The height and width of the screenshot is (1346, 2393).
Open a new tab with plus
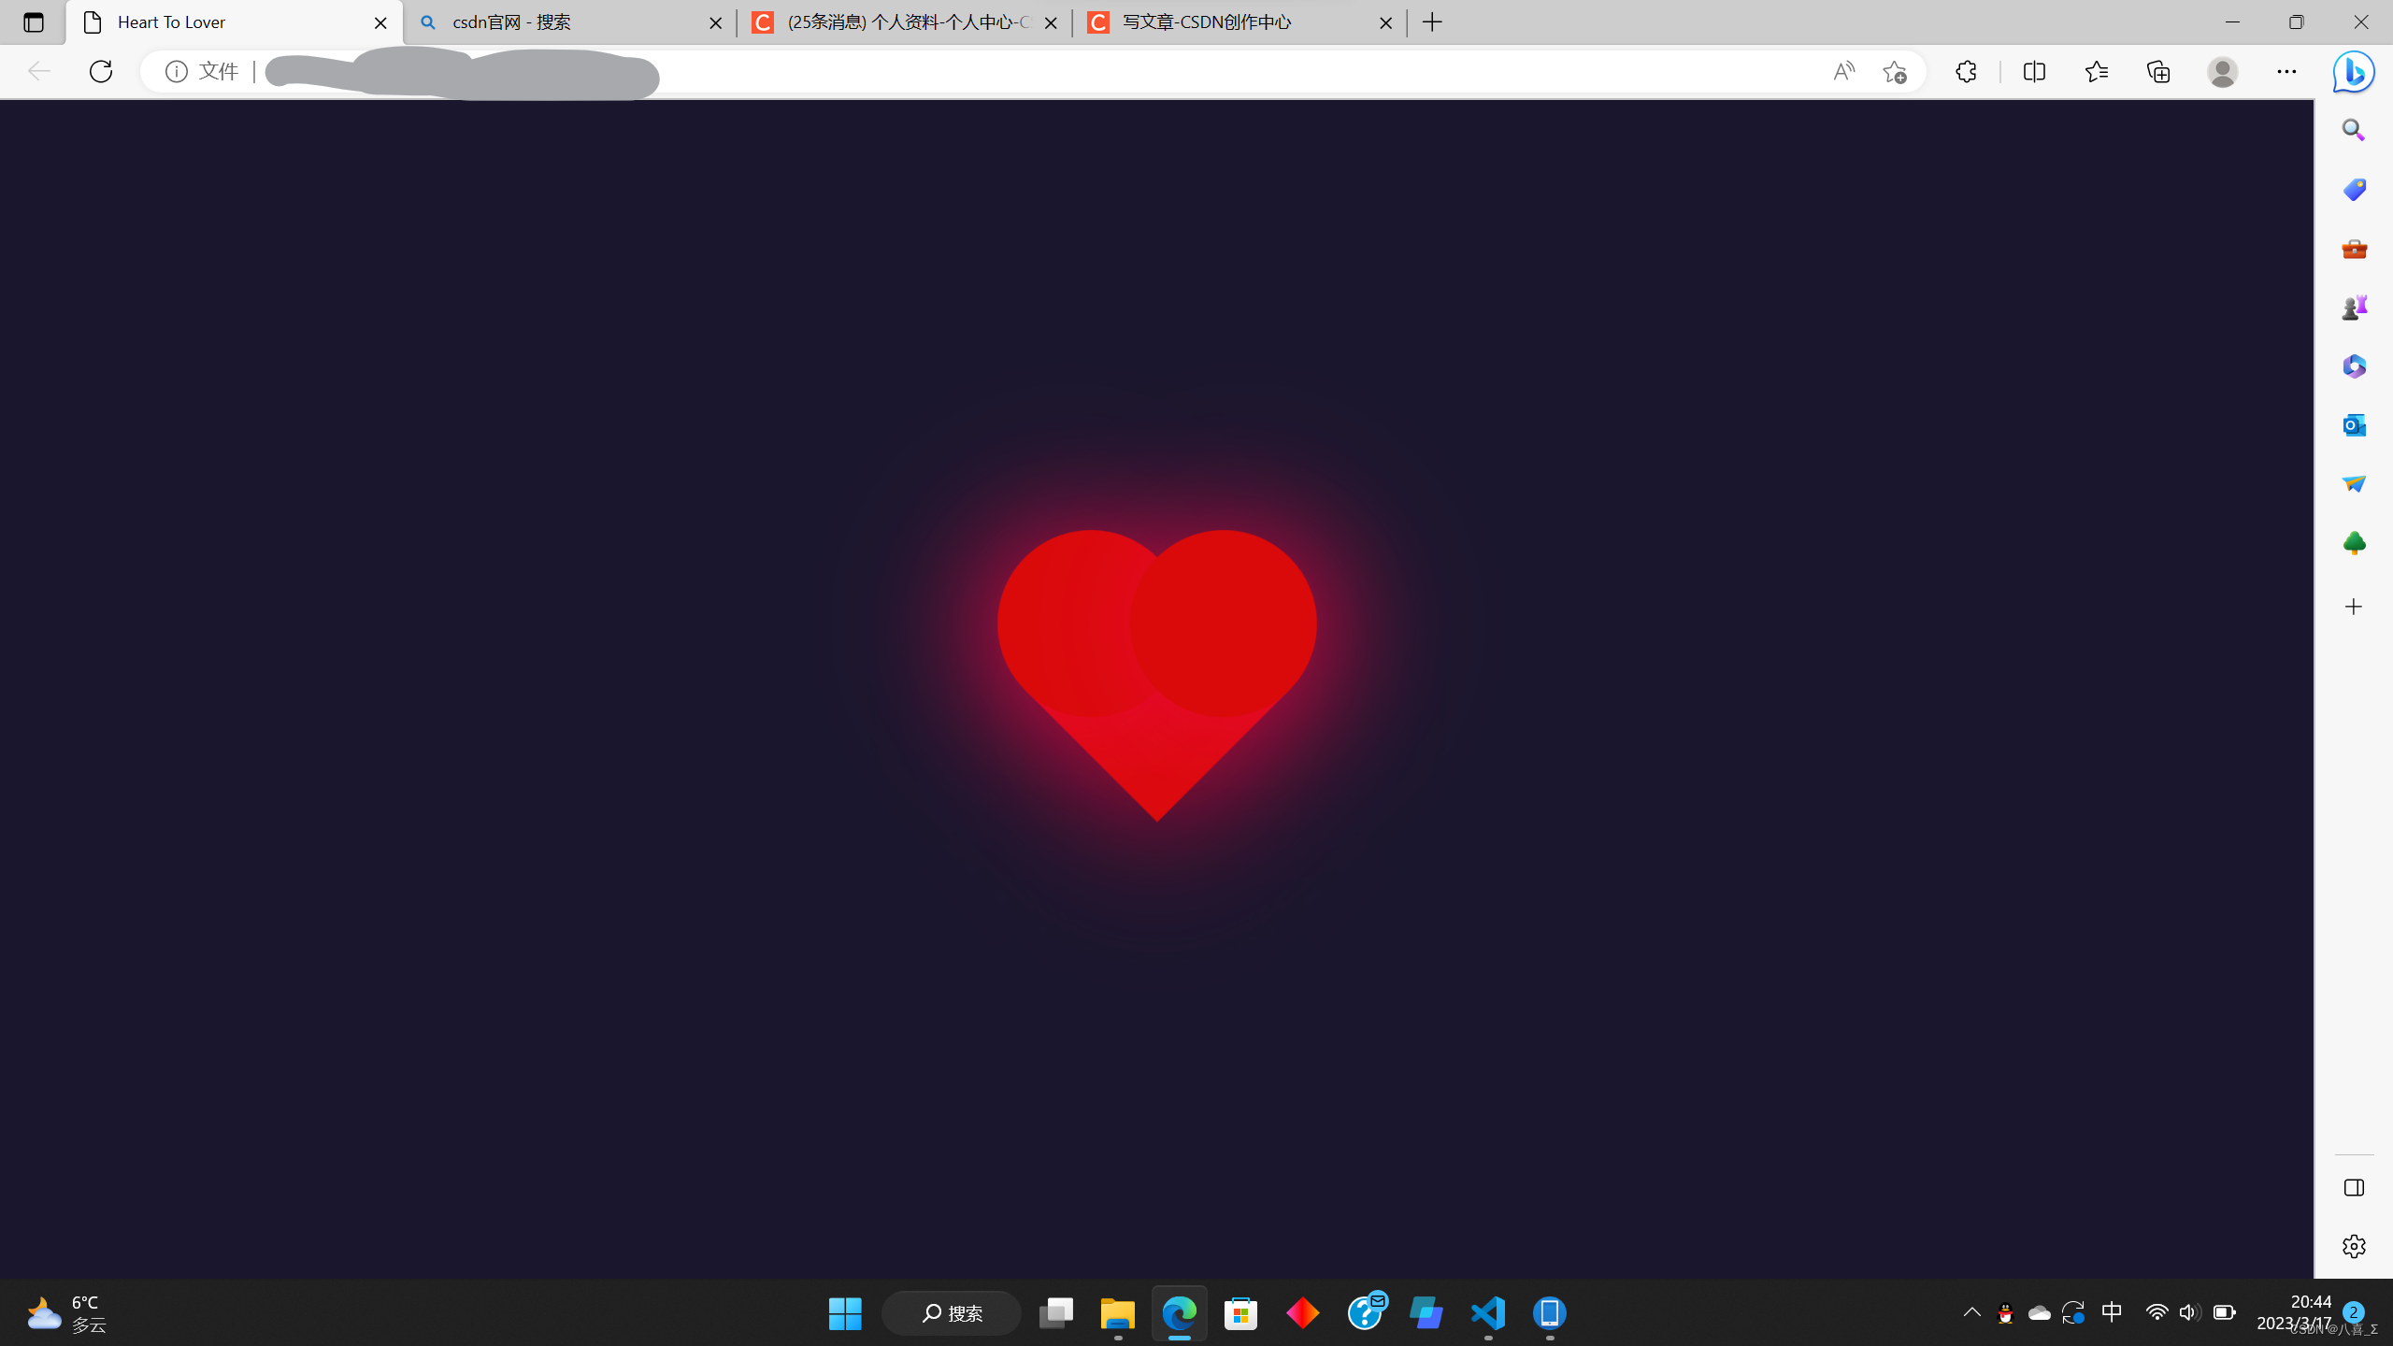click(1432, 22)
